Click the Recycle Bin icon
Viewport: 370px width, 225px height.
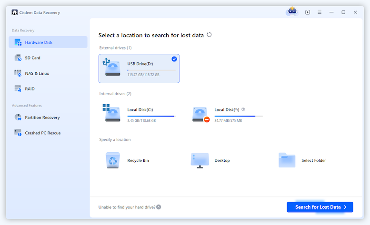click(113, 160)
